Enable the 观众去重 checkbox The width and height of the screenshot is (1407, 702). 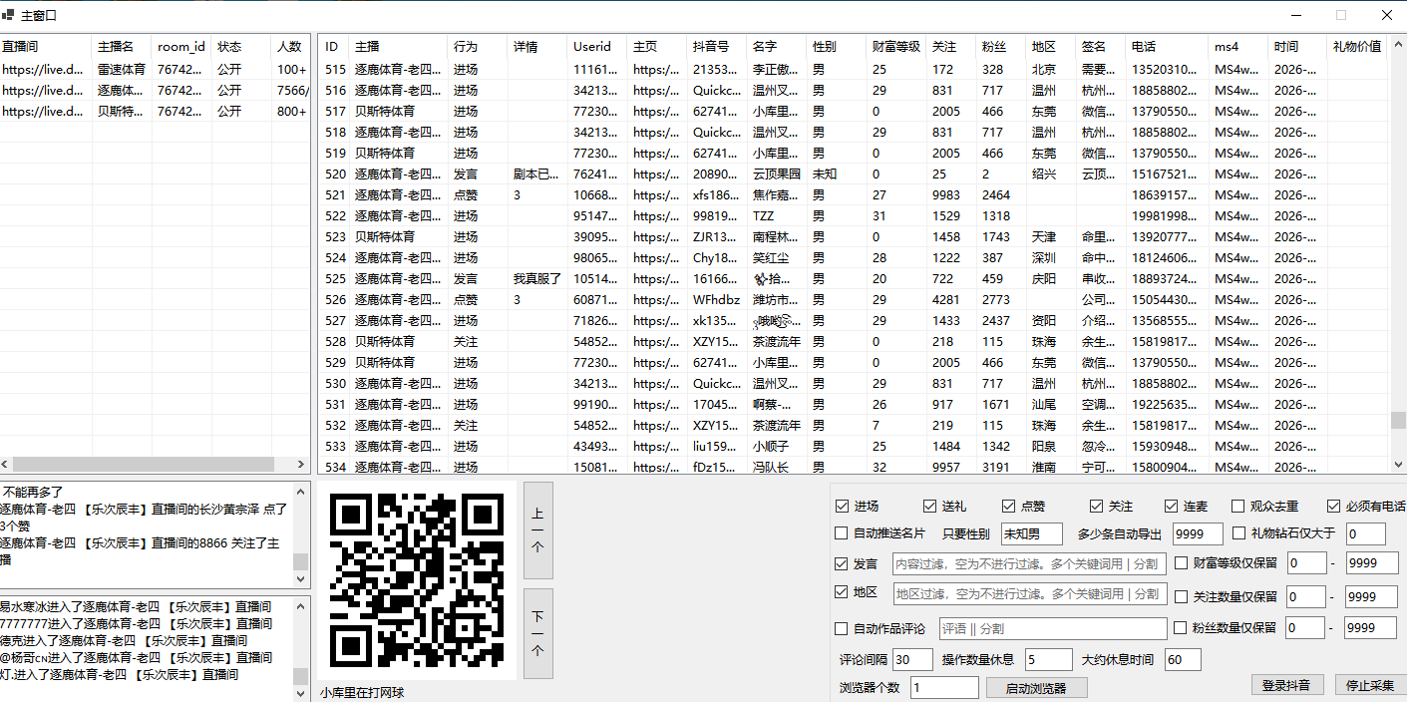pos(1237,507)
